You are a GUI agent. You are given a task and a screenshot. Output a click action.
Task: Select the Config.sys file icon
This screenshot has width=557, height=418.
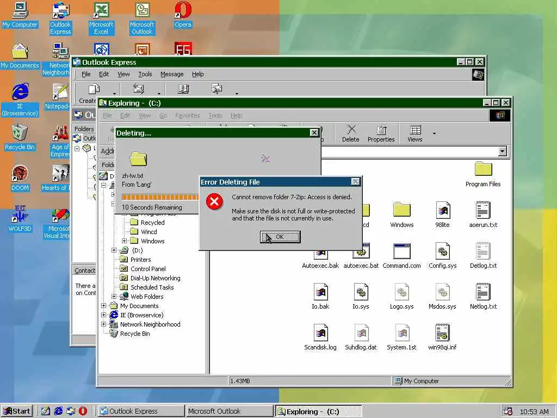442,256
